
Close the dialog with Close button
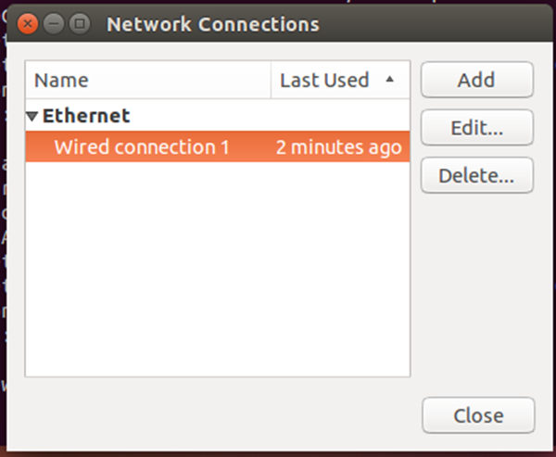(478, 415)
